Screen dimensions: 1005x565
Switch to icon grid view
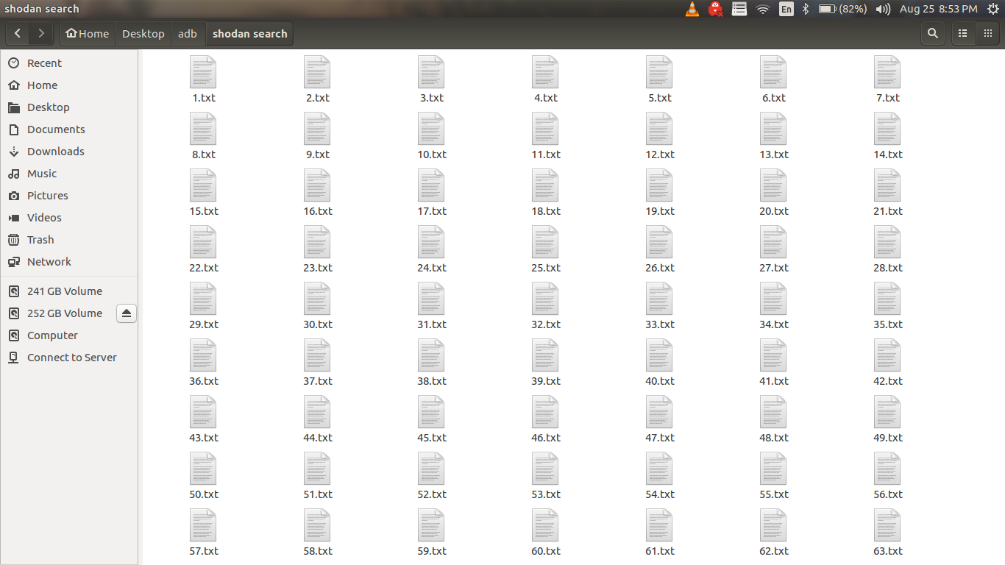click(x=987, y=34)
